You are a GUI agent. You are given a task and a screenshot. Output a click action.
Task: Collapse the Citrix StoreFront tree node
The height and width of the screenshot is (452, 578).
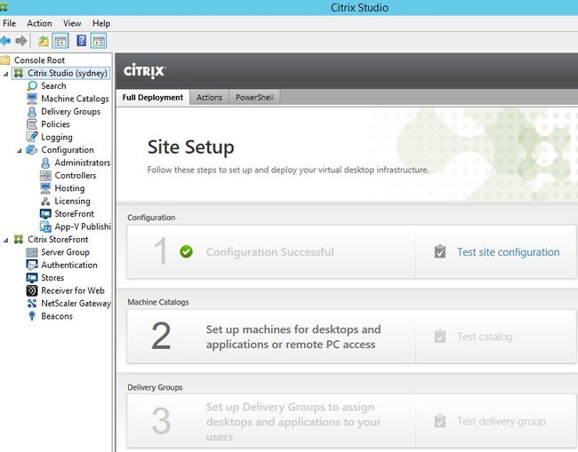pyautogui.click(x=5, y=241)
